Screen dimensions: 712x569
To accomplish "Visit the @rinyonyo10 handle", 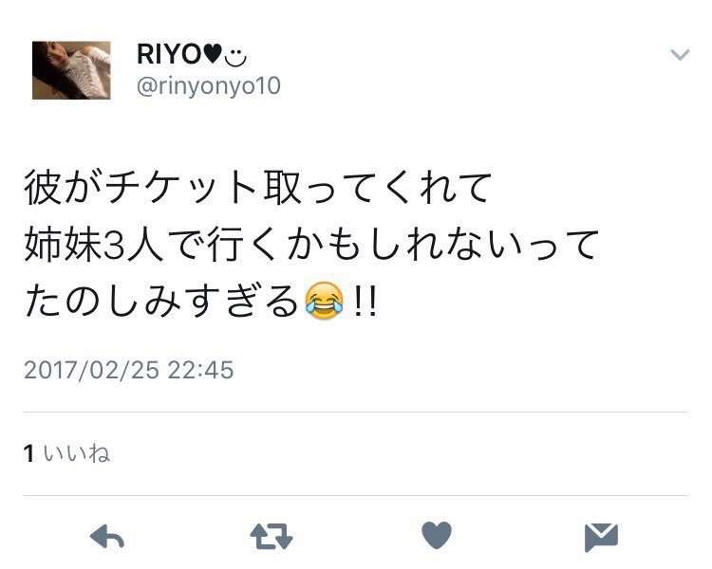I will coord(209,85).
